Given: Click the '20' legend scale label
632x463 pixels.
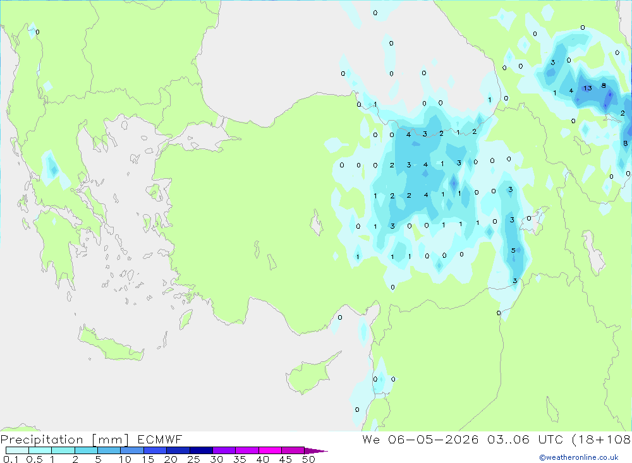Looking at the screenshot, I should 171,459.
